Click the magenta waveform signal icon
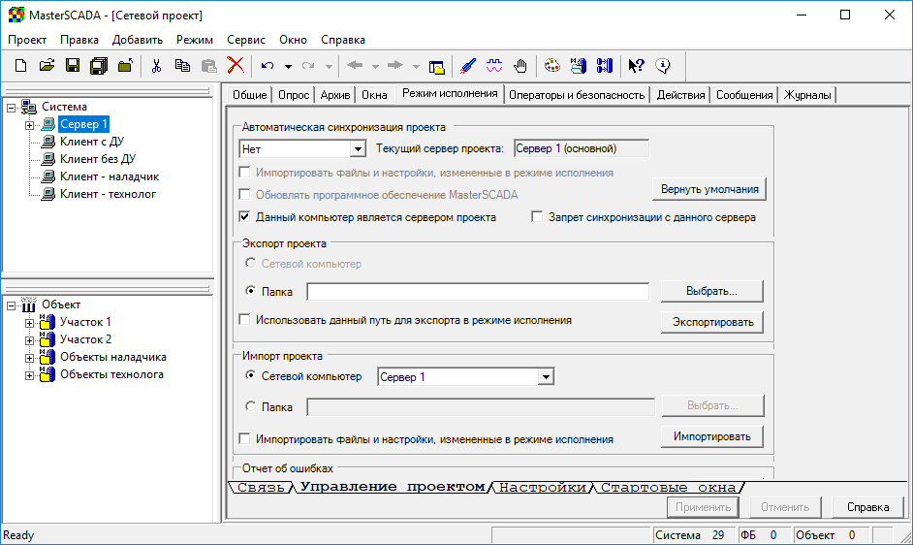The width and height of the screenshot is (913, 545). (493, 66)
